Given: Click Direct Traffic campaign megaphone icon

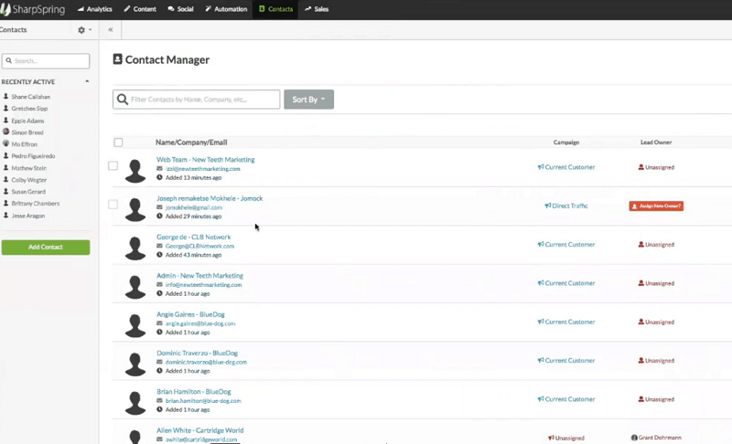Looking at the screenshot, I should (x=547, y=206).
